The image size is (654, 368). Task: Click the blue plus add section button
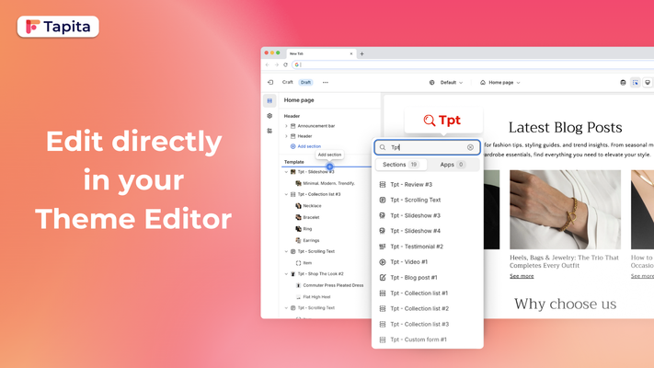tap(329, 167)
